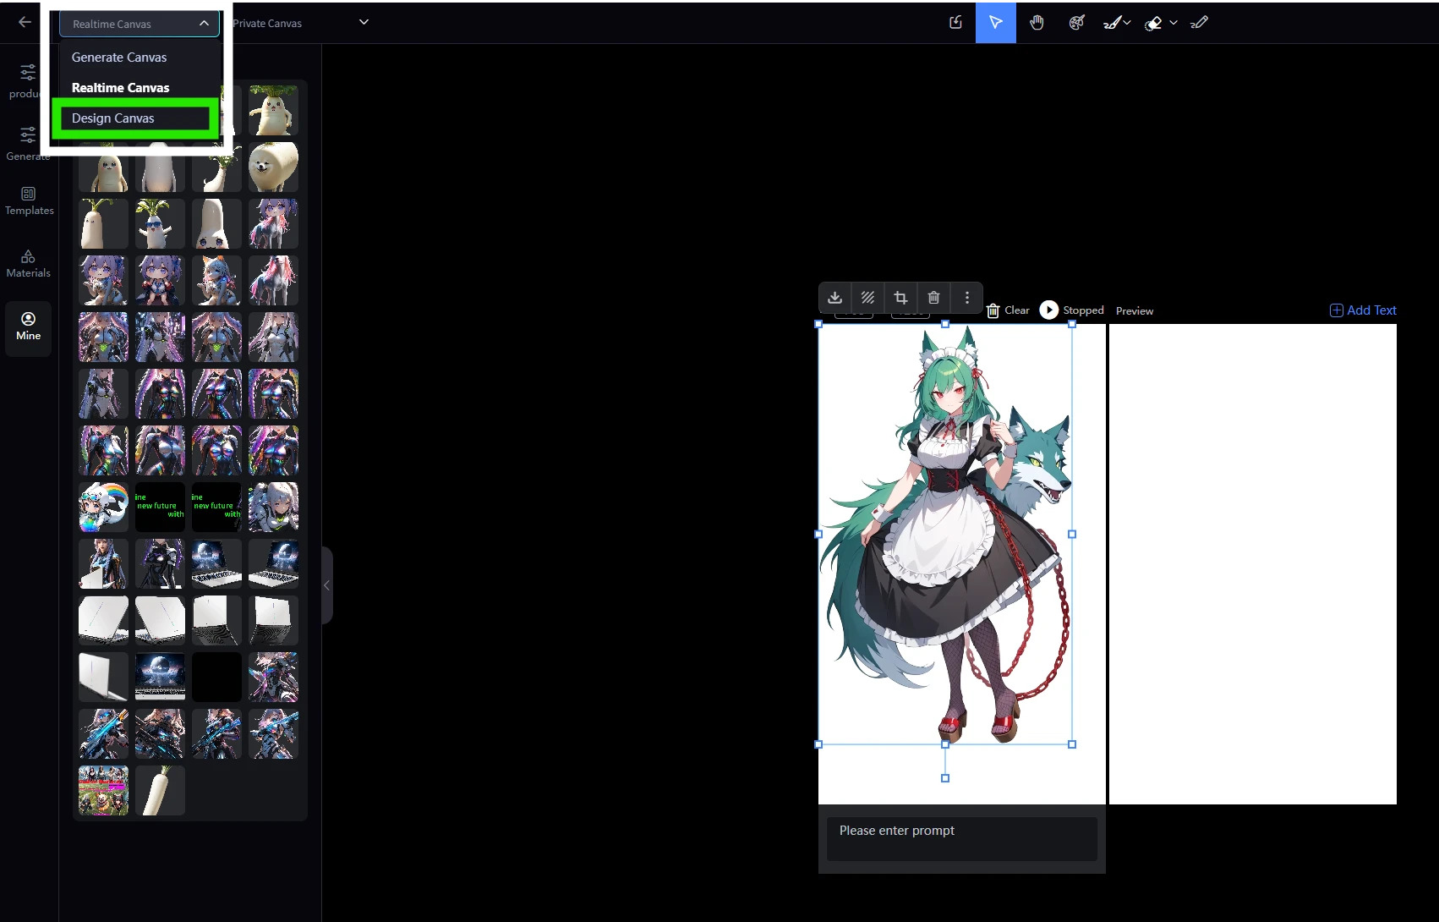This screenshot has height=922, width=1439.
Task: Select the hand pan tool
Action: (1037, 23)
